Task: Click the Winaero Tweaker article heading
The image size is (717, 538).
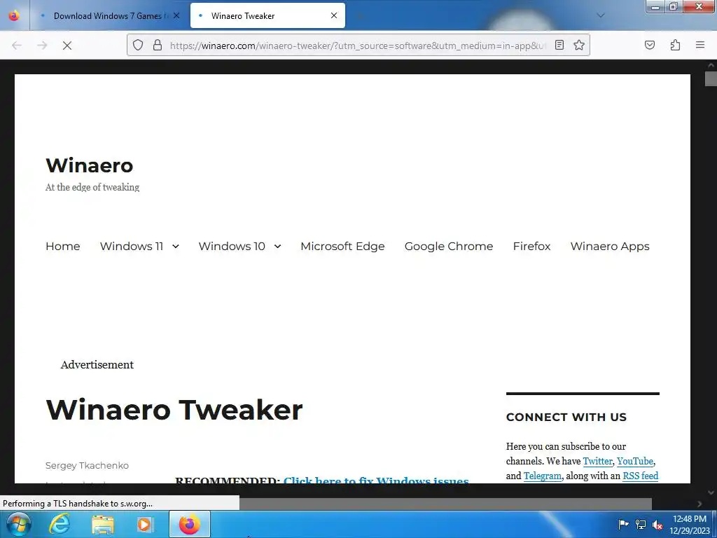Action: (174, 409)
